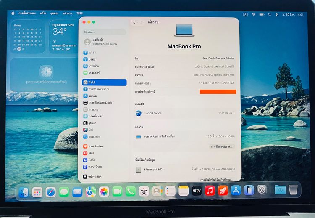The height and width of the screenshot is (218, 315).
Task: Click the 16 GB 3733 MHz LPDDR4X memory value
Action: coord(217,83)
